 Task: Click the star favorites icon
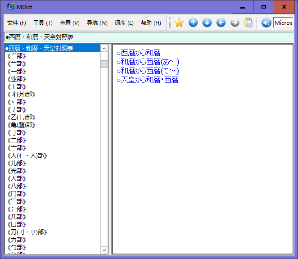pos(179,23)
